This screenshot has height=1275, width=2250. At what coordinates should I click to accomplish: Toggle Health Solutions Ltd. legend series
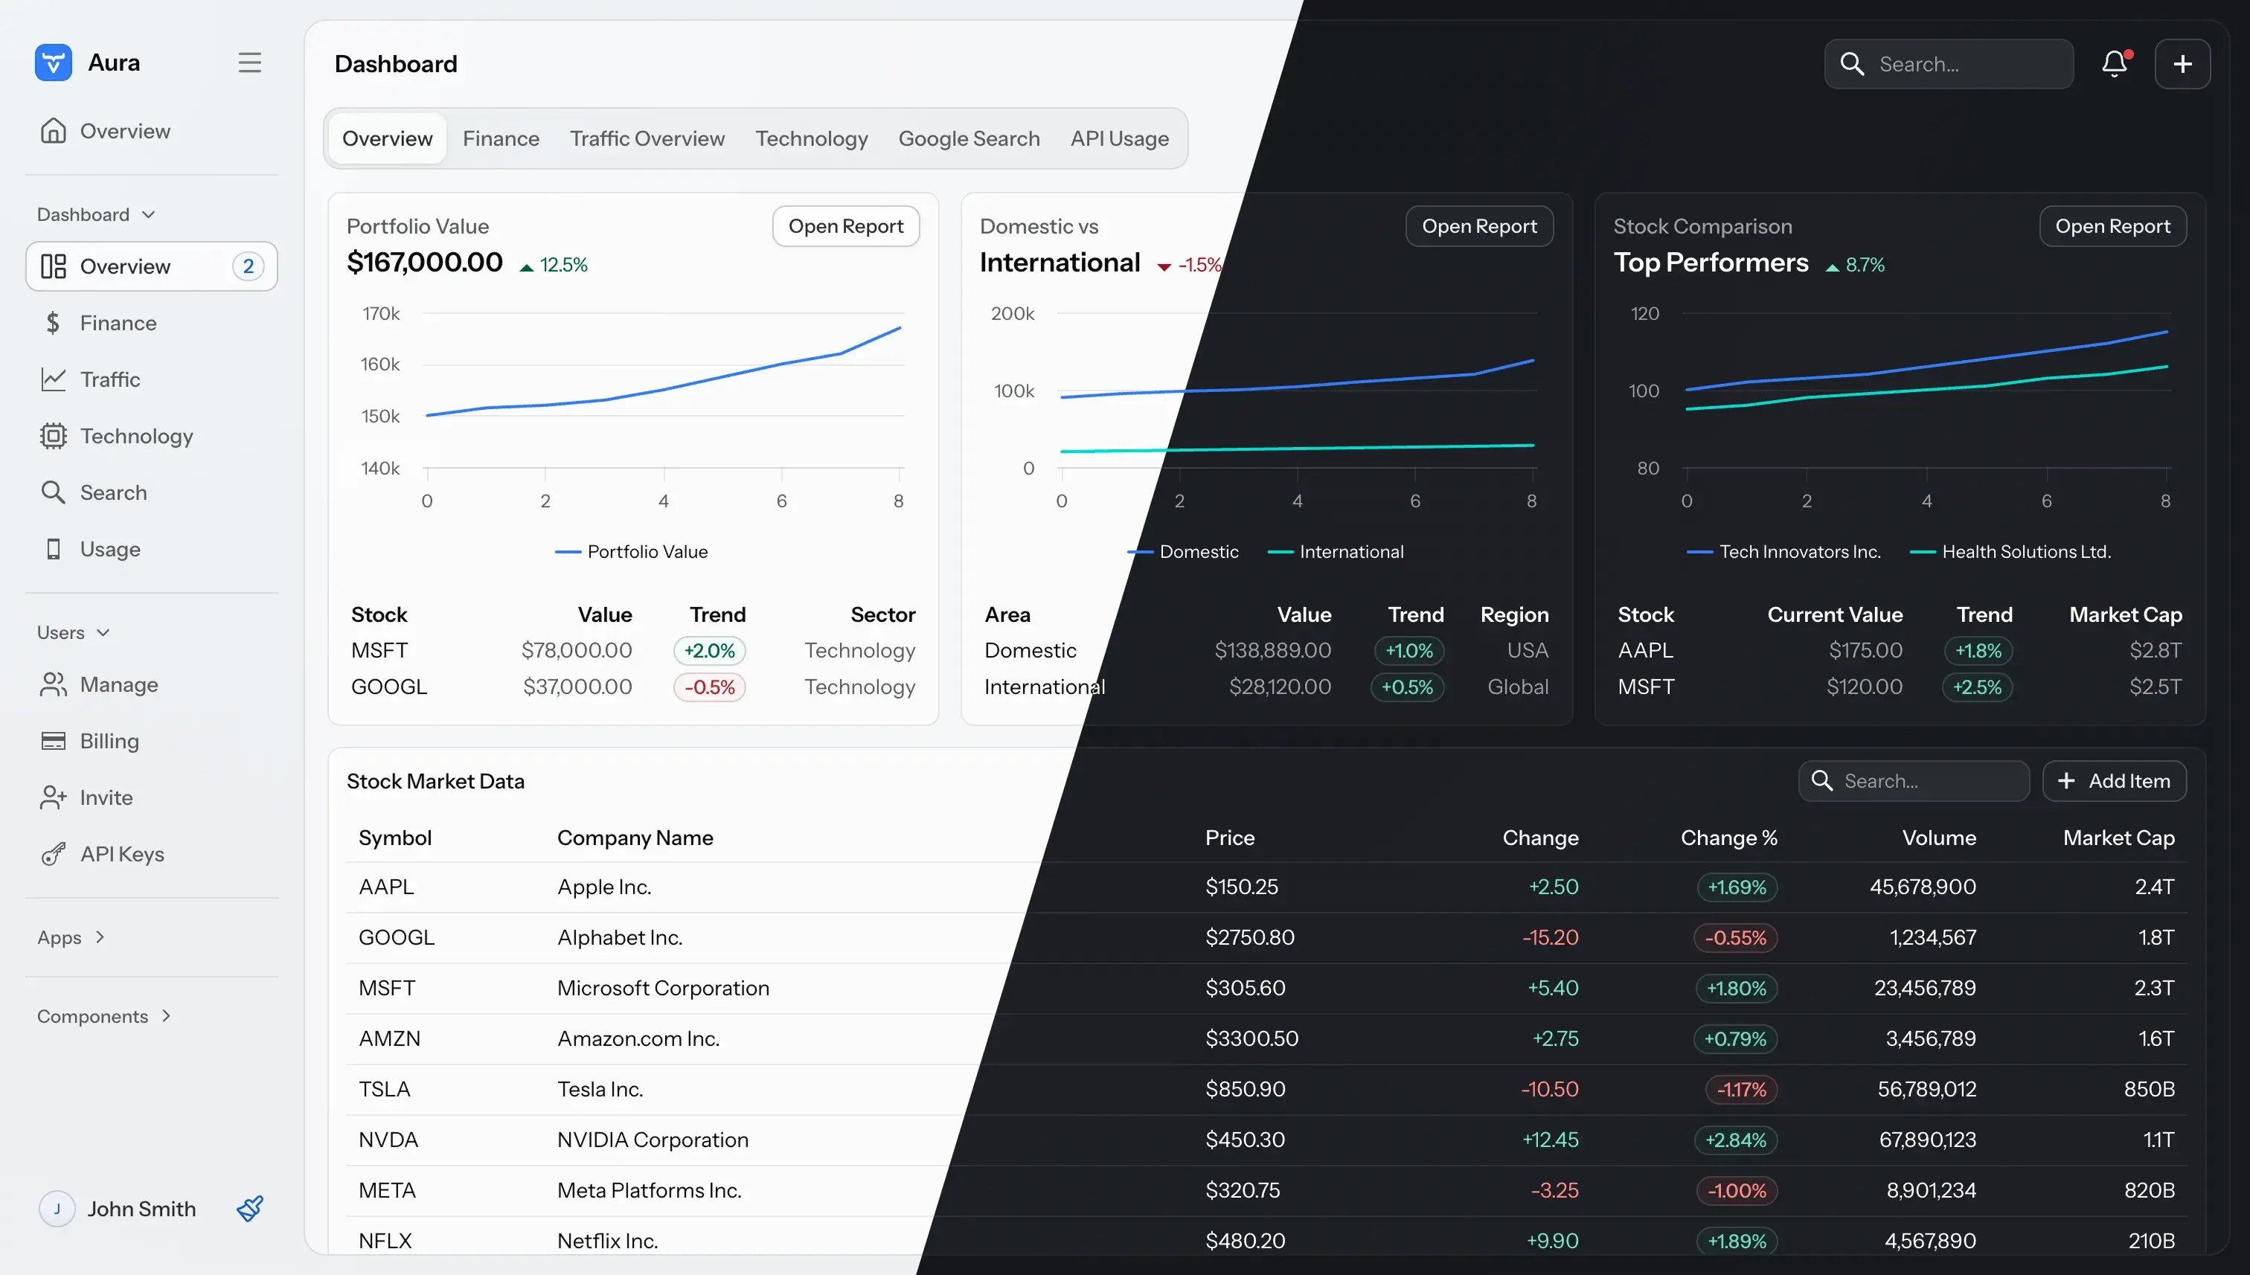tap(2013, 552)
